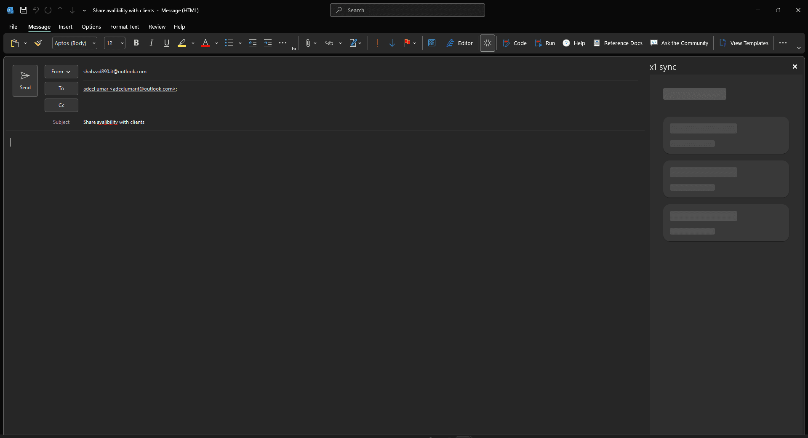Toggle Italic formatting
Image resolution: width=808 pixels, height=438 pixels.
click(x=151, y=43)
